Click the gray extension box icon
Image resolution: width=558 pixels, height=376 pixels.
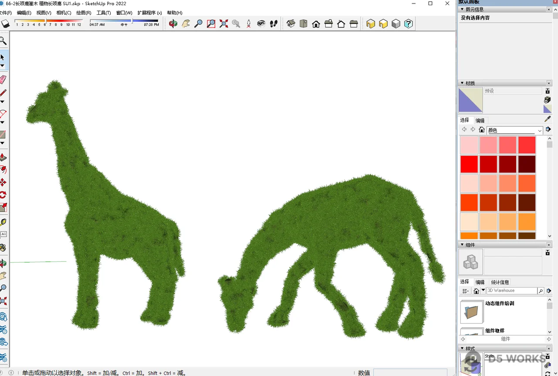click(x=396, y=23)
